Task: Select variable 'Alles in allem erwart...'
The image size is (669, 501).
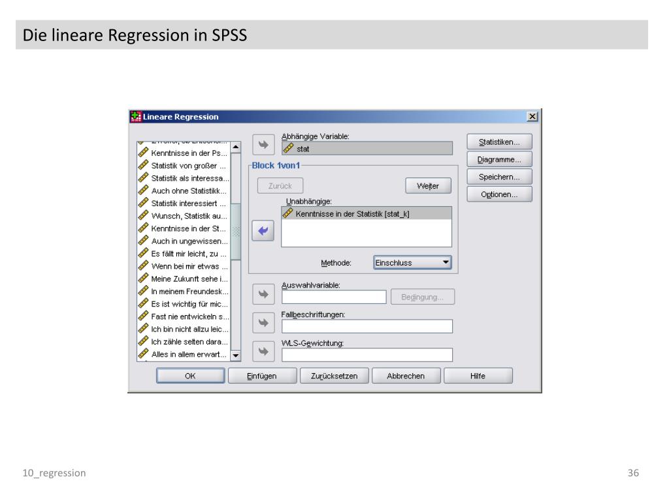Action: pos(184,354)
